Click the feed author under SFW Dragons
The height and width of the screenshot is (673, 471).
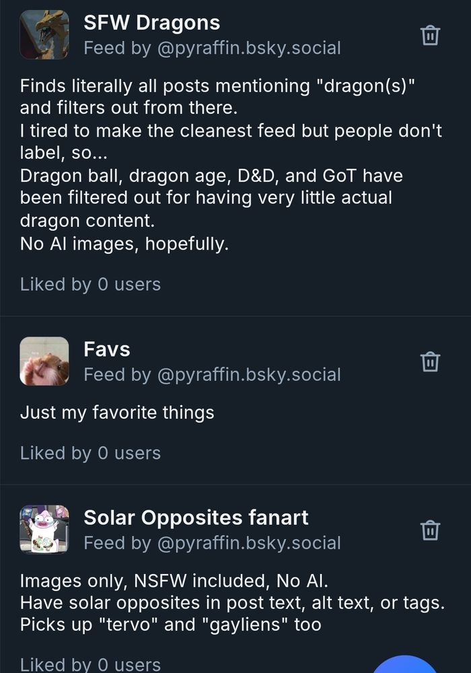[x=212, y=48]
